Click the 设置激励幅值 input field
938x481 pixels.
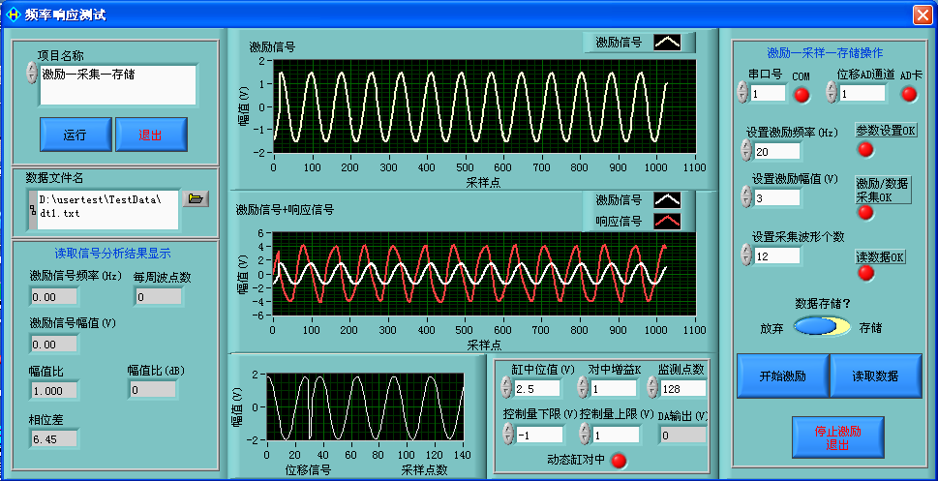[x=777, y=197]
